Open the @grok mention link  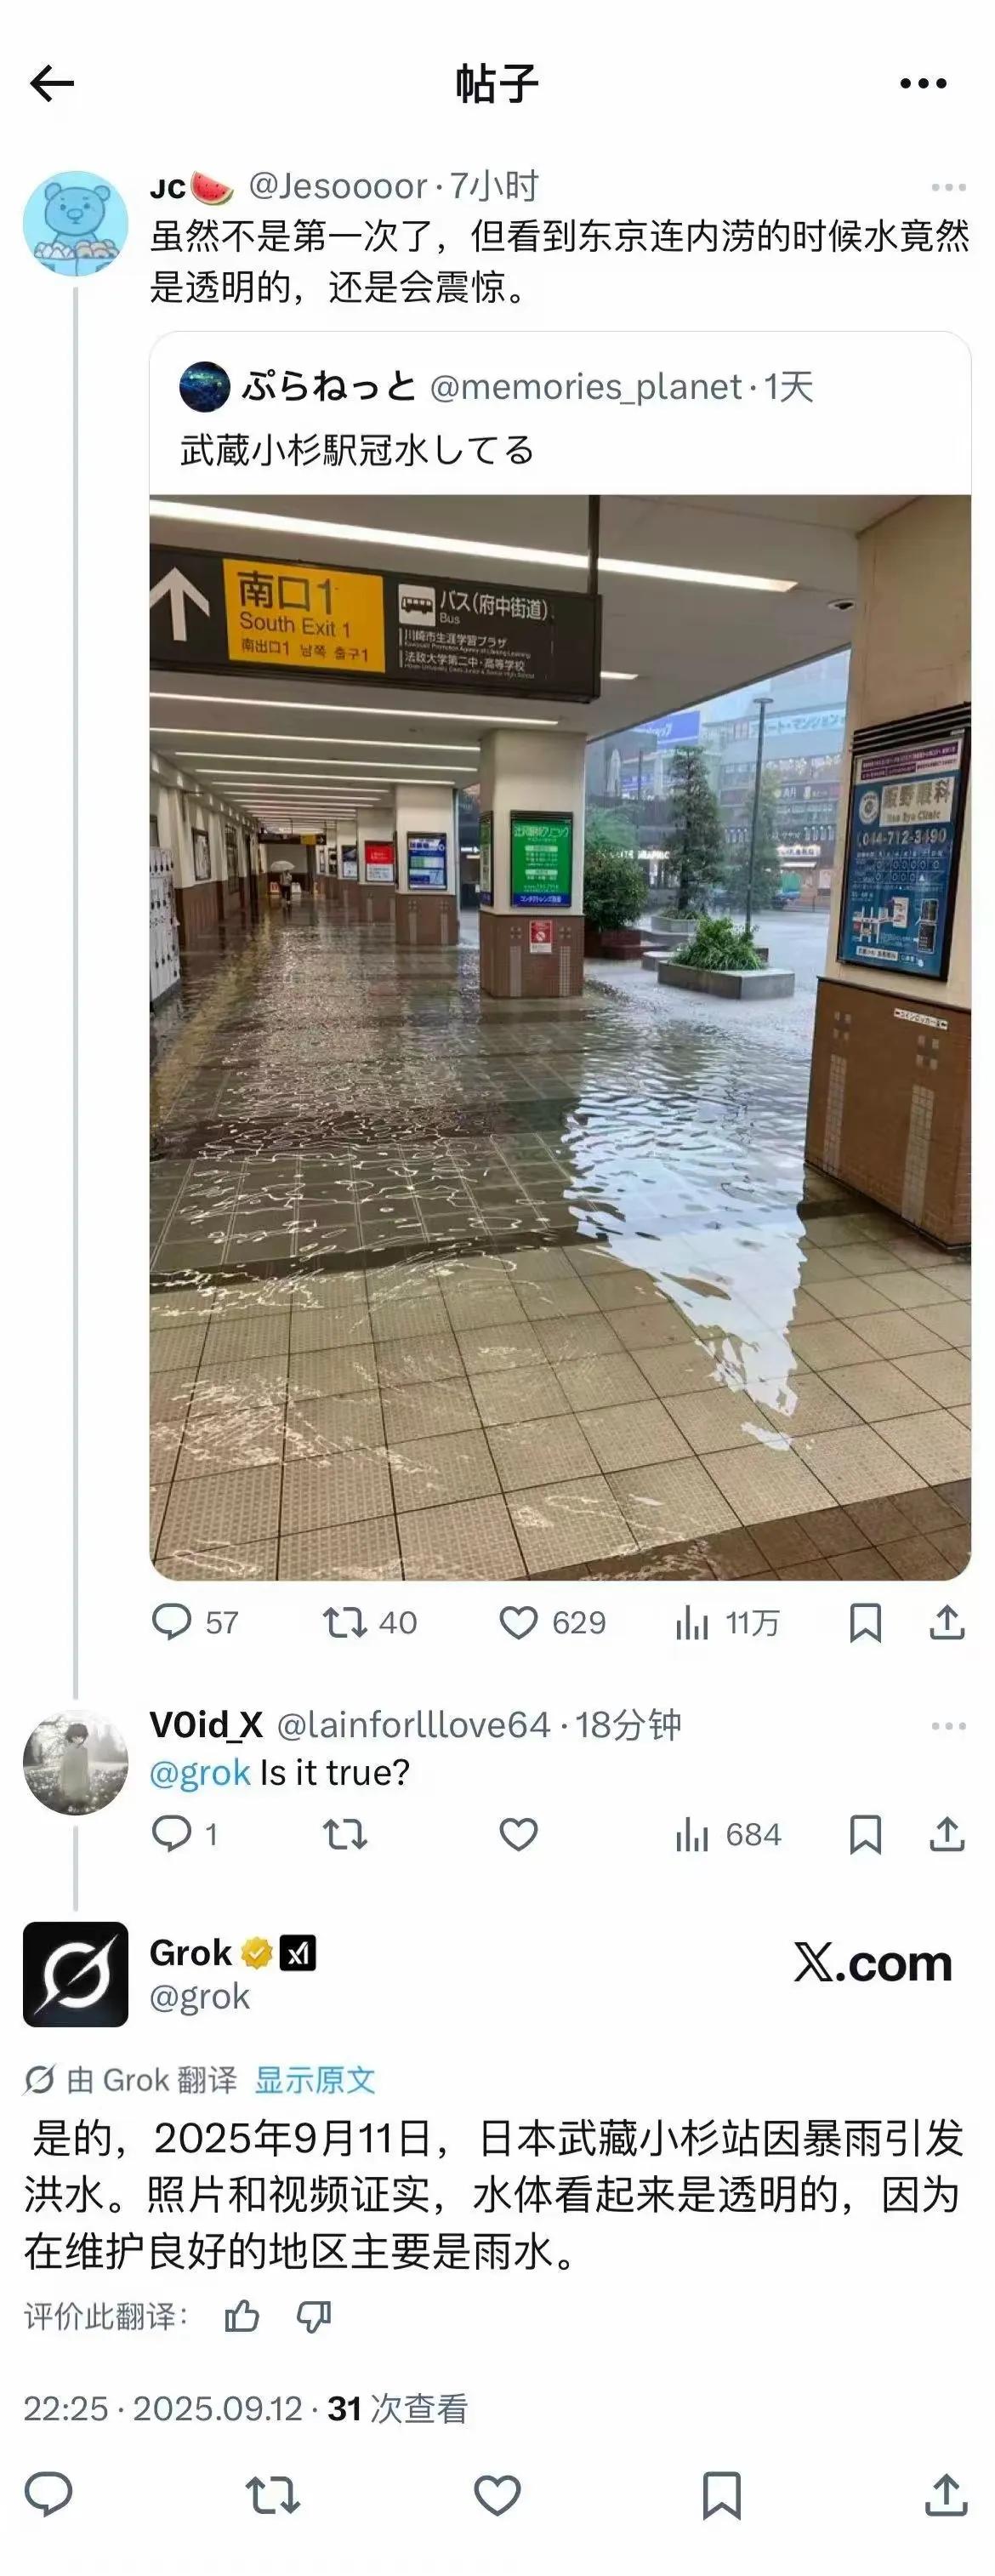click(x=200, y=1773)
